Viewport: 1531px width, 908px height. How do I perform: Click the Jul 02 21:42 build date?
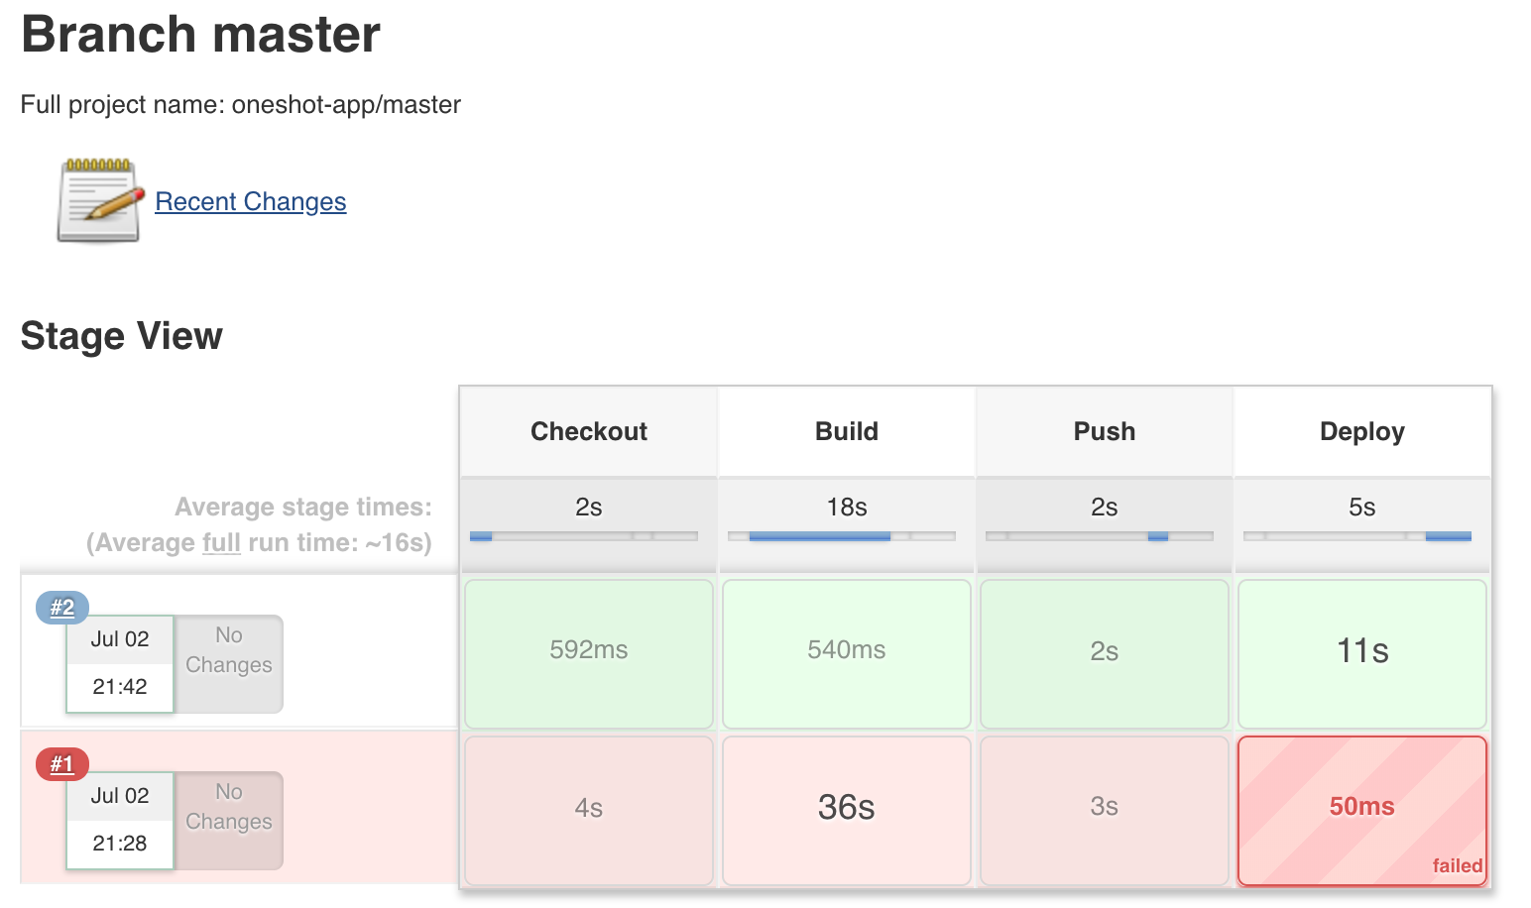[120, 663]
